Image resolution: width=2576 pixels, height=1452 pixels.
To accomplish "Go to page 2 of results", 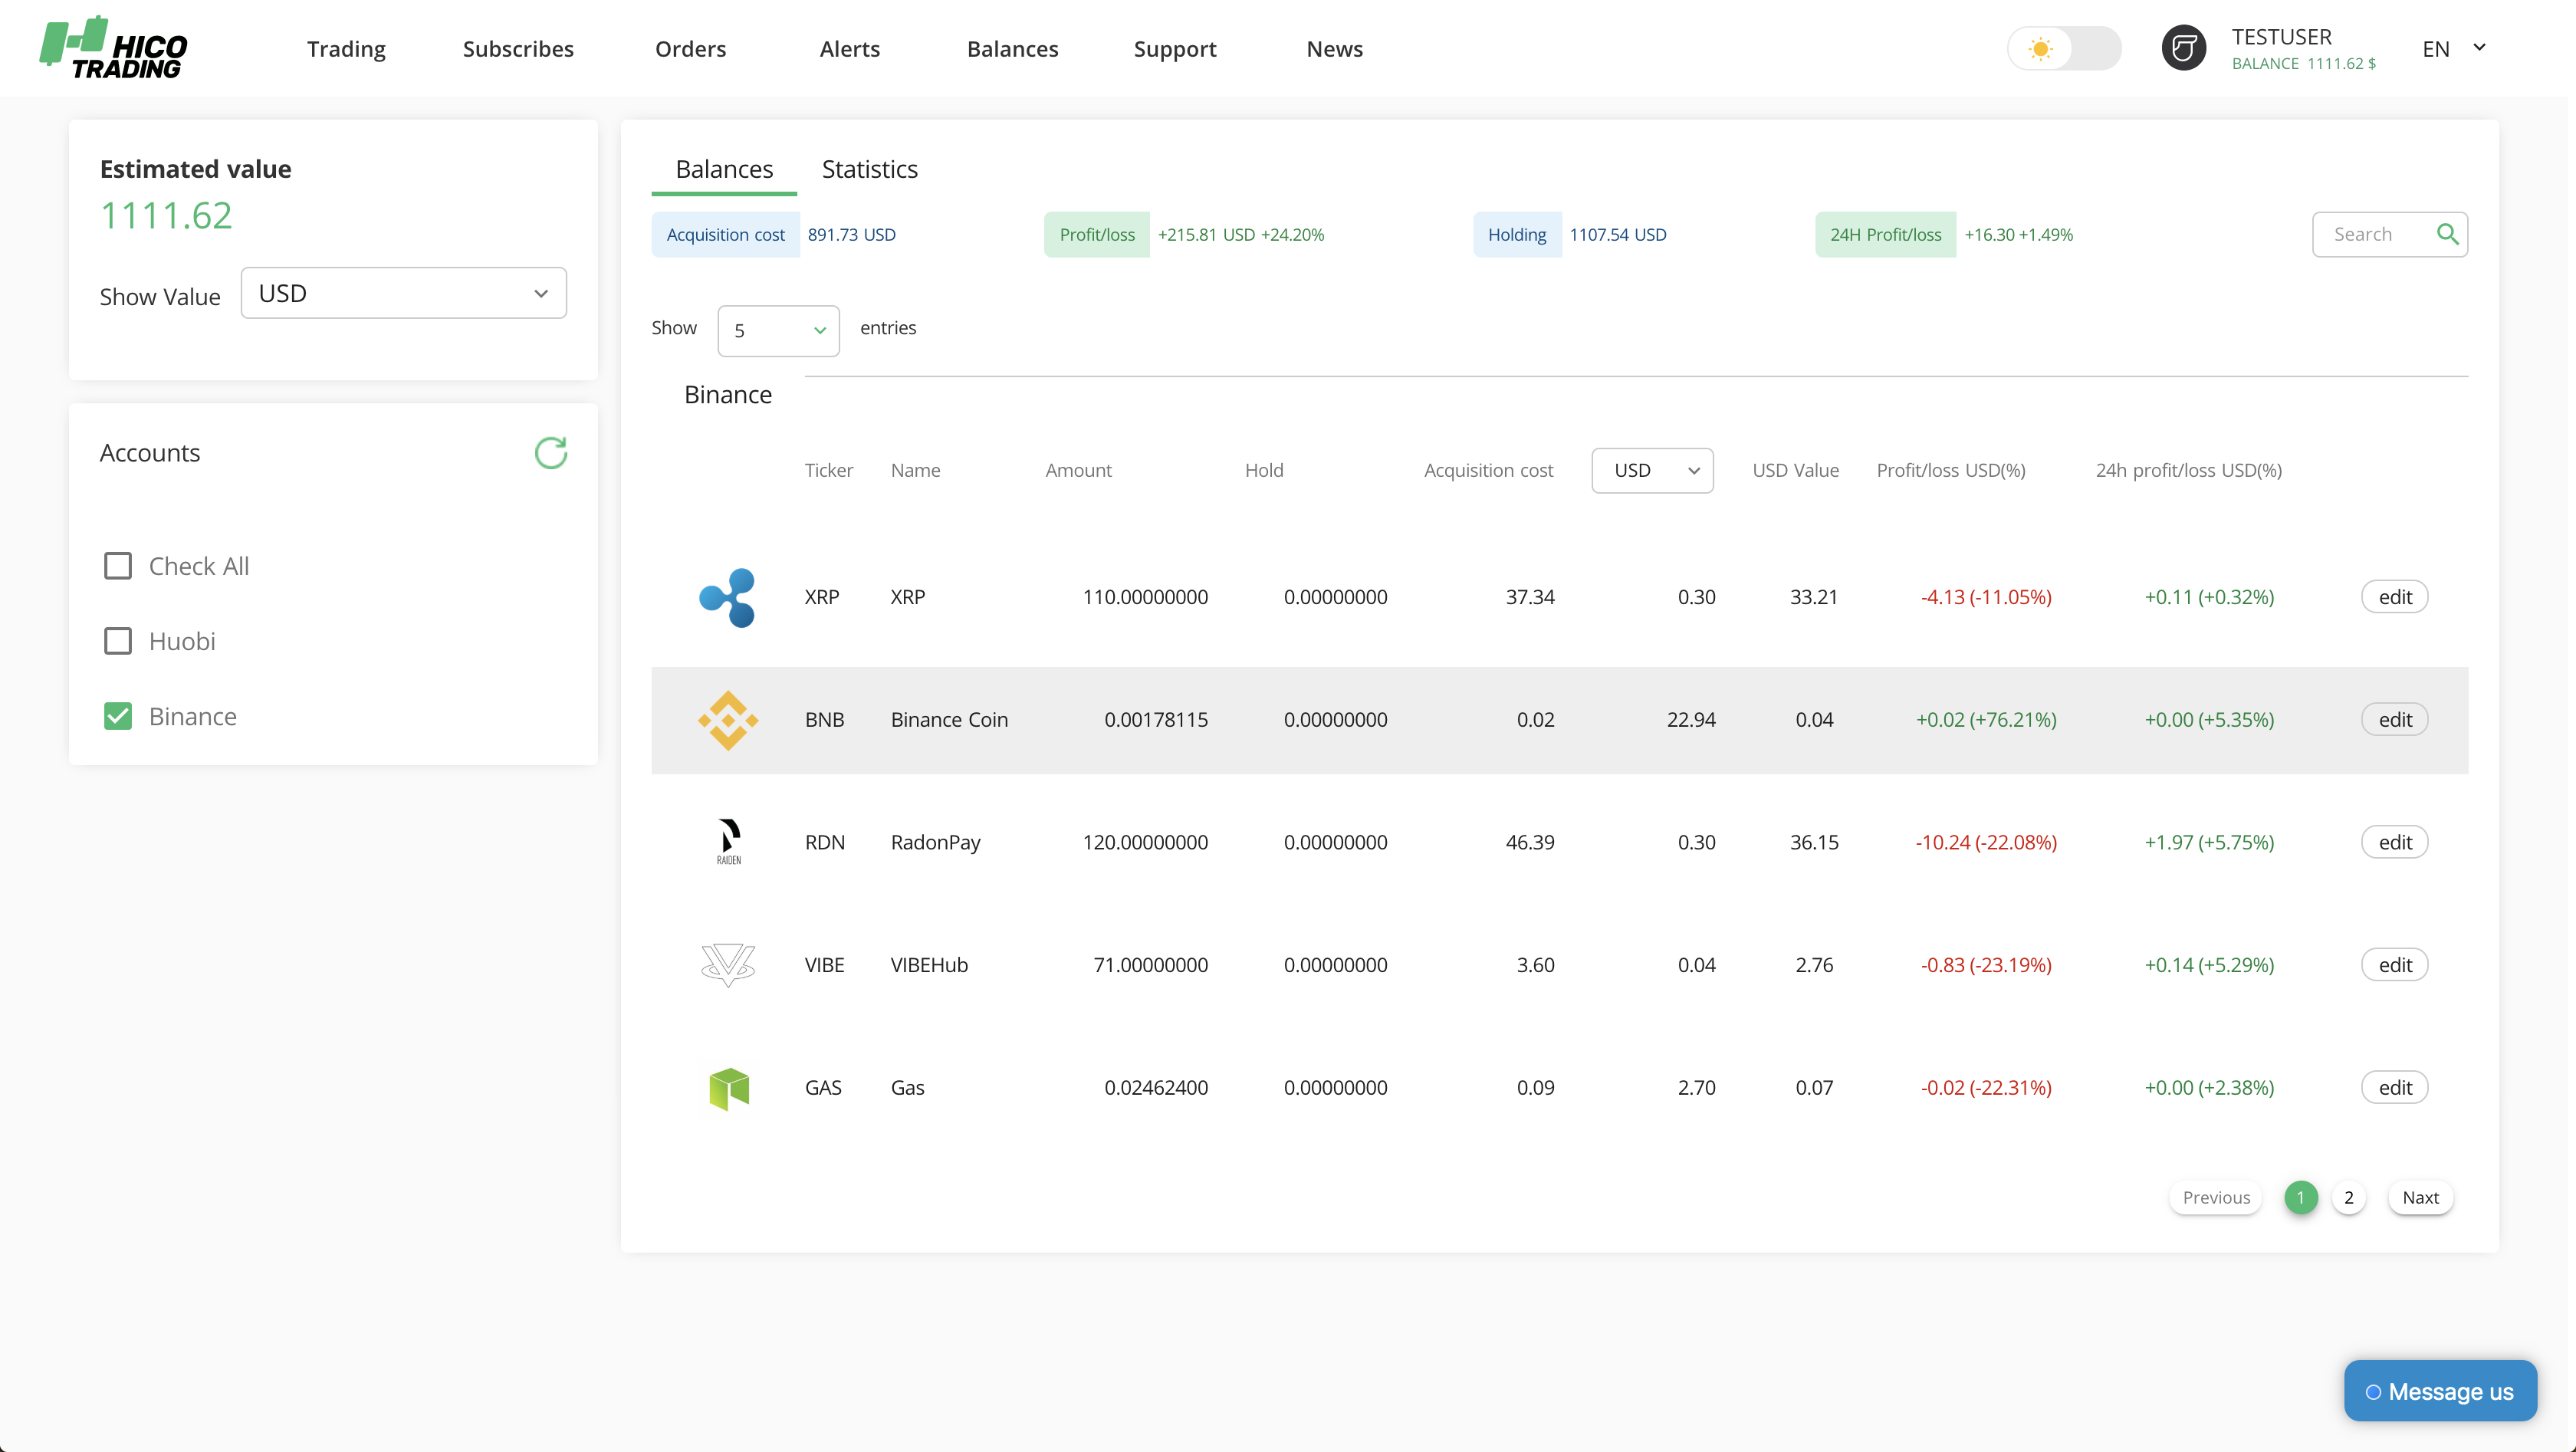I will [x=2348, y=1197].
